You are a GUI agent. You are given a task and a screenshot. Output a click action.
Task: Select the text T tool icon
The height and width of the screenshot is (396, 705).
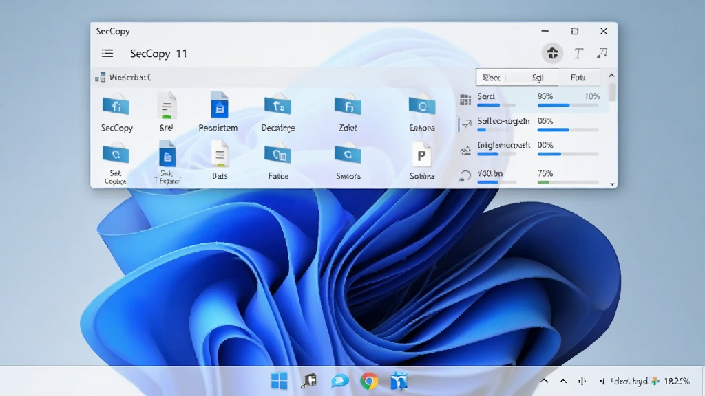578,54
